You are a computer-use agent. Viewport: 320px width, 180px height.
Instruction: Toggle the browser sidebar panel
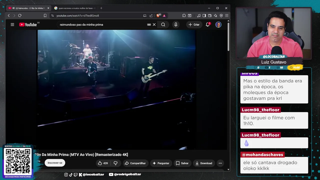(x=204, y=15)
